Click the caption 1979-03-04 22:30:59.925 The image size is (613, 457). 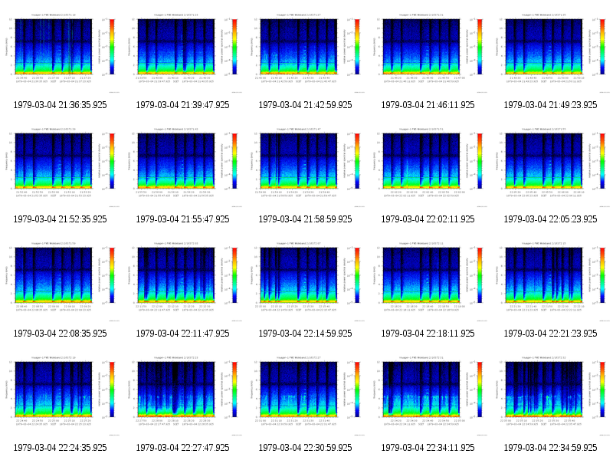click(x=305, y=448)
